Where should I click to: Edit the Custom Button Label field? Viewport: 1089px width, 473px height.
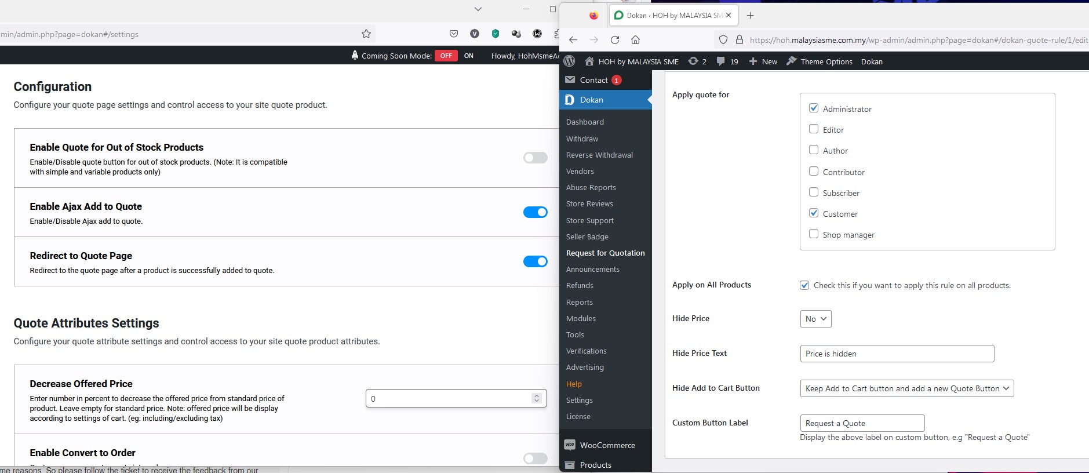pos(862,423)
